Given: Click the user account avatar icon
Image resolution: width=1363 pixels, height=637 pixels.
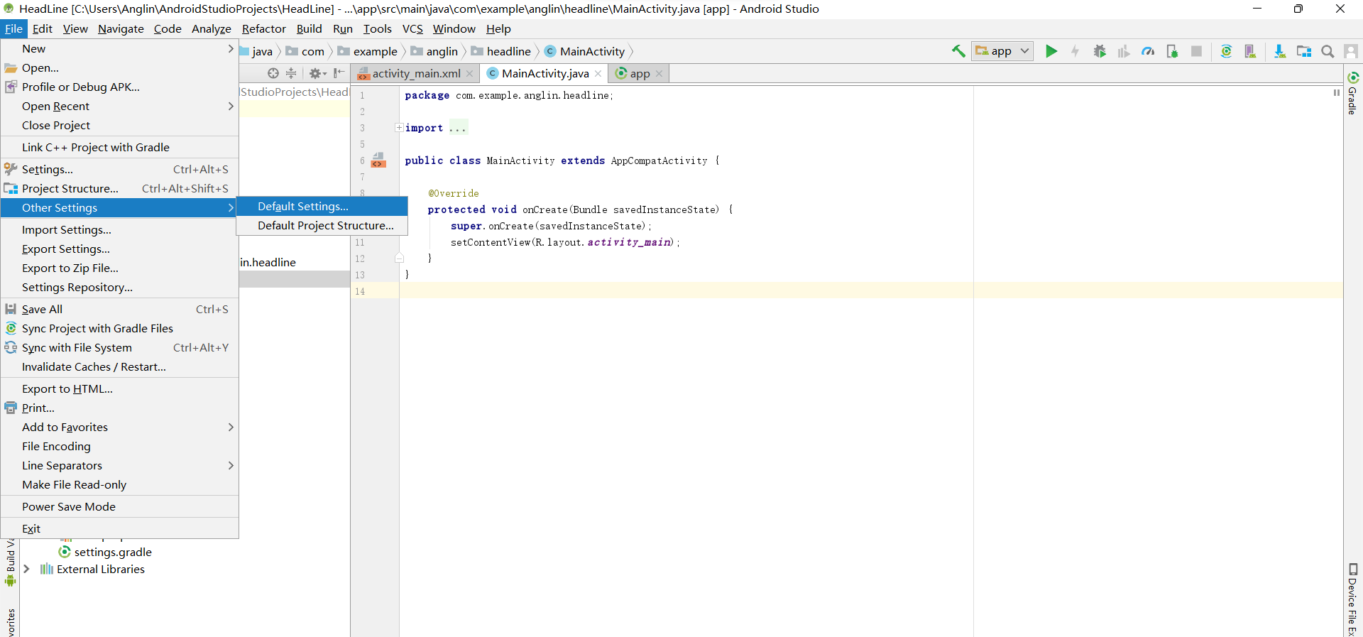Looking at the screenshot, I should coord(1351,51).
